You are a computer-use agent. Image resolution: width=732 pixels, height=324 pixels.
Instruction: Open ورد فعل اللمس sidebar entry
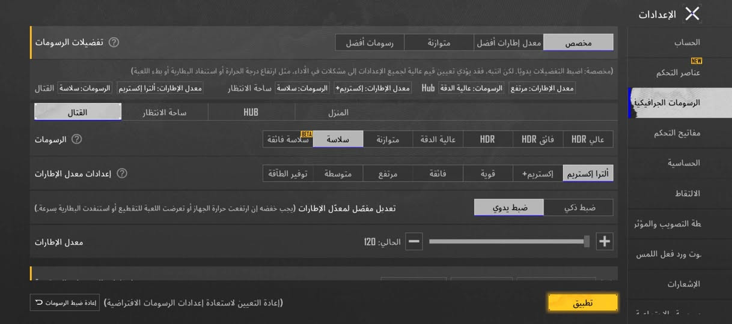680,254
